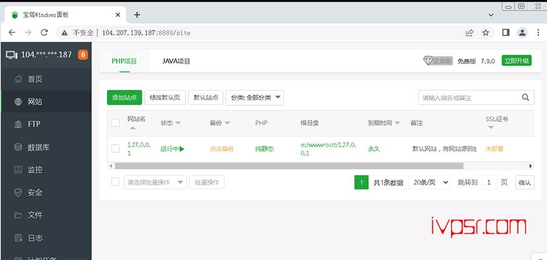Open the 127.0.0.1 site name link
Screen dimensions: 547x260
(x=139, y=149)
